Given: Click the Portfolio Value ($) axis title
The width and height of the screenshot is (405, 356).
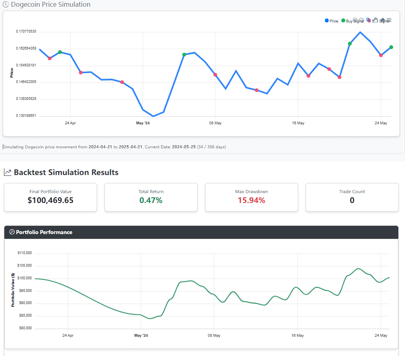Looking at the screenshot, I should point(13,290).
